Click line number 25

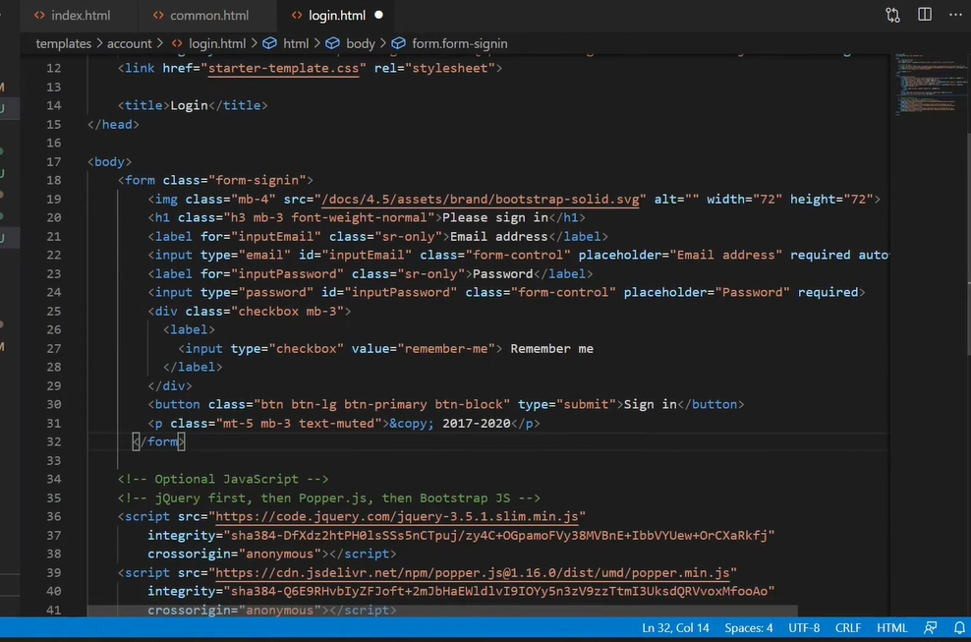coord(53,311)
